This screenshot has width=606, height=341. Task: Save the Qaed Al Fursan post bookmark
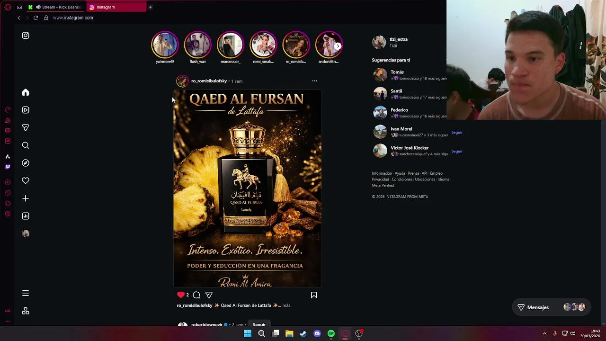[314, 295]
